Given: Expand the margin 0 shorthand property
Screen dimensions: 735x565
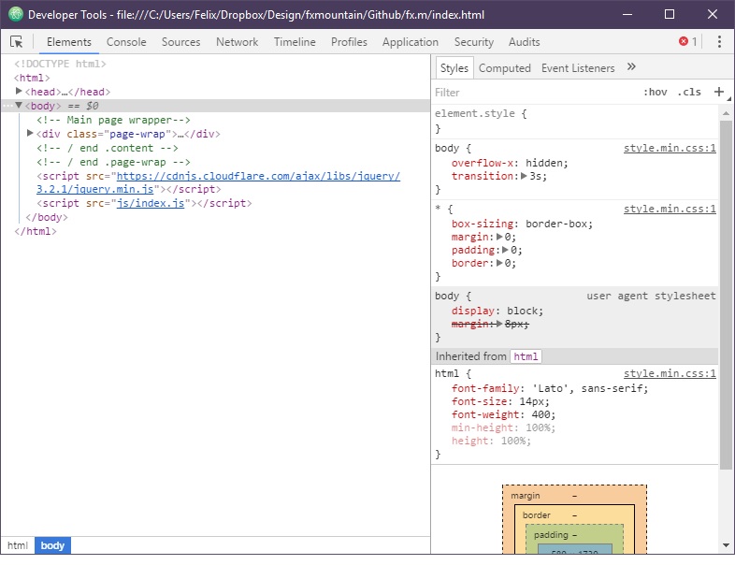Looking at the screenshot, I should (x=499, y=237).
